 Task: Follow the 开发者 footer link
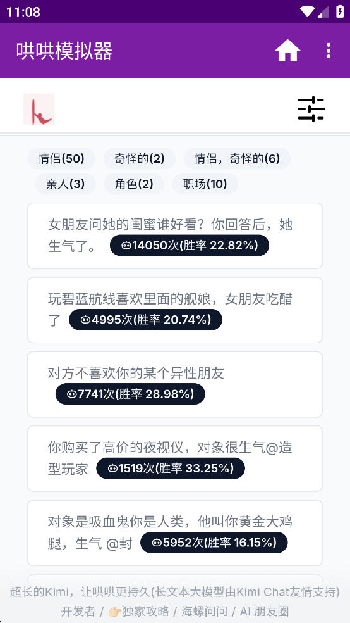[78, 611]
